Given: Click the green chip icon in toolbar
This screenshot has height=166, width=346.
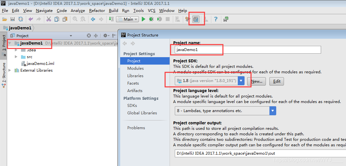Looking at the screenshot, I should tap(226, 19).
